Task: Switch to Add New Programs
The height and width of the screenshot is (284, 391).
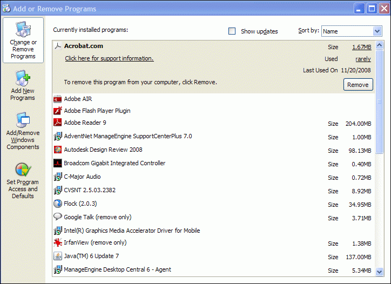Action: click(x=23, y=86)
